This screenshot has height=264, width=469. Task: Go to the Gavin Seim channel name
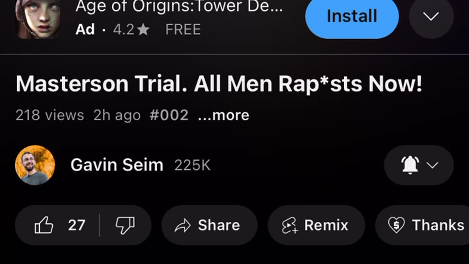tap(117, 165)
